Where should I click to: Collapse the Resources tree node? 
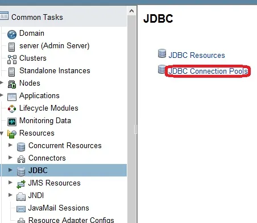[2, 133]
